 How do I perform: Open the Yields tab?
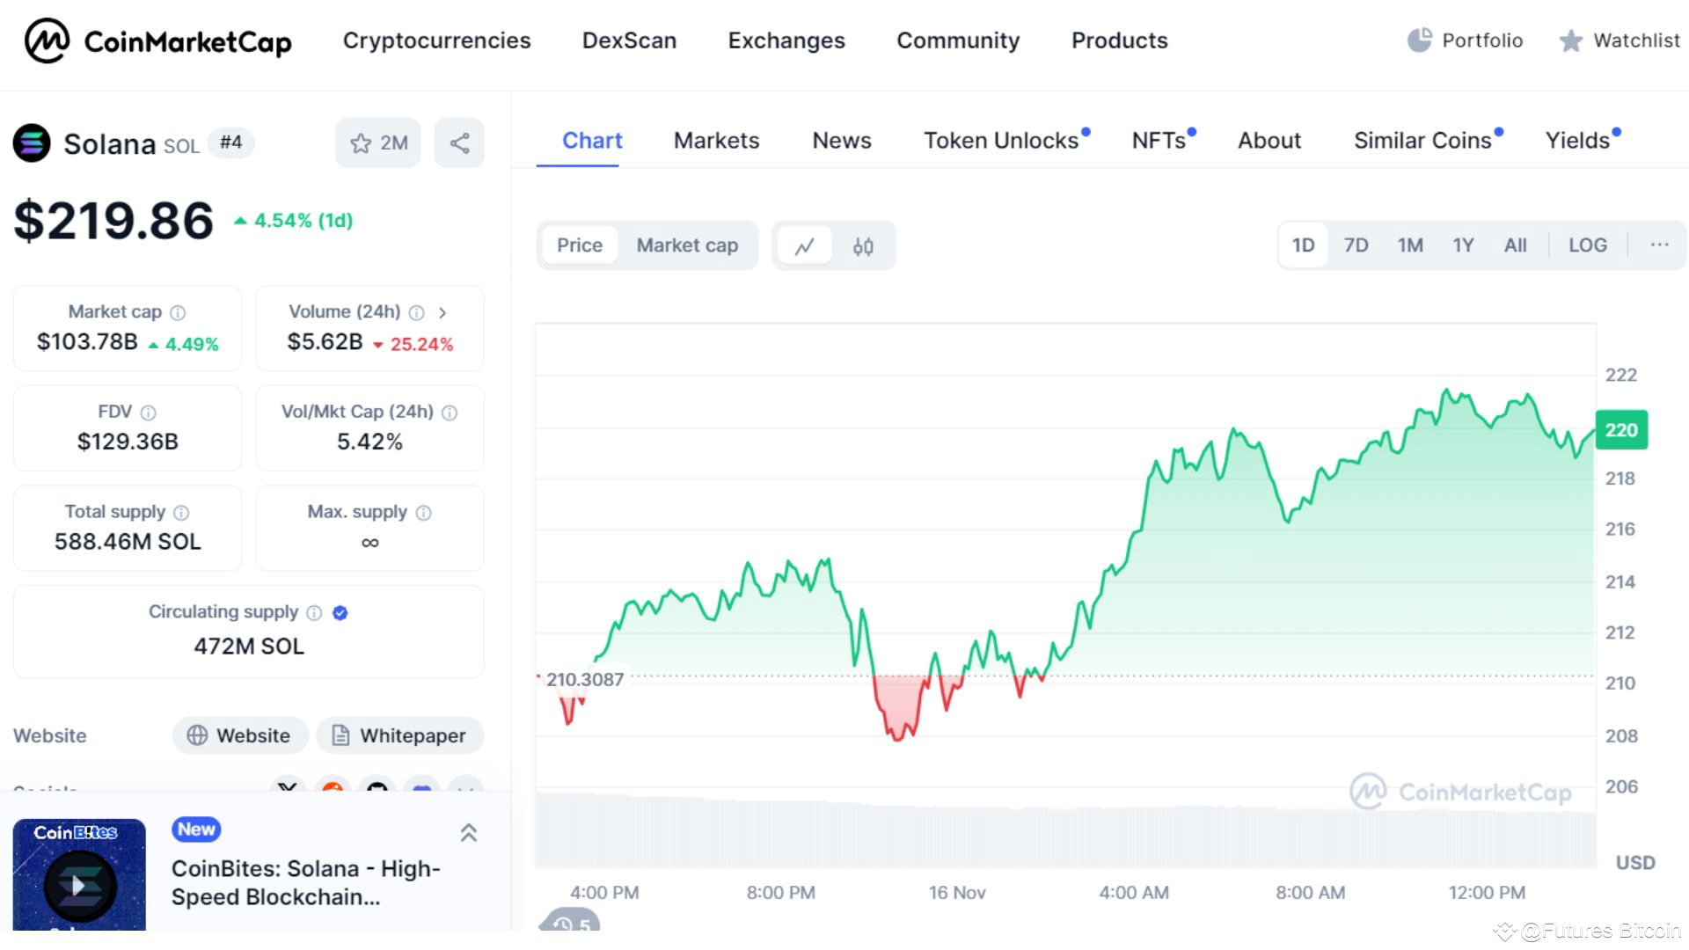click(1582, 141)
